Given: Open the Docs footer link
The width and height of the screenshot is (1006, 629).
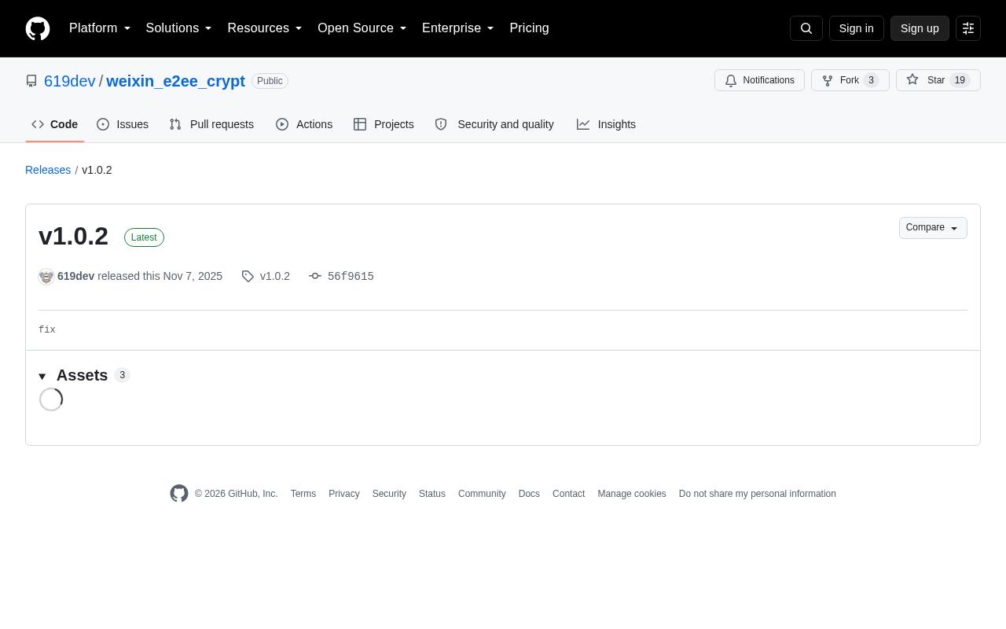Looking at the screenshot, I should [529, 494].
